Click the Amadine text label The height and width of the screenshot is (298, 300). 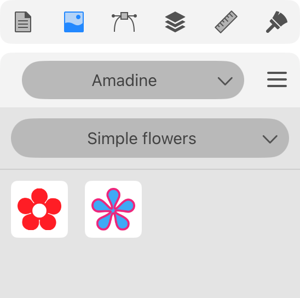point(124,81)
